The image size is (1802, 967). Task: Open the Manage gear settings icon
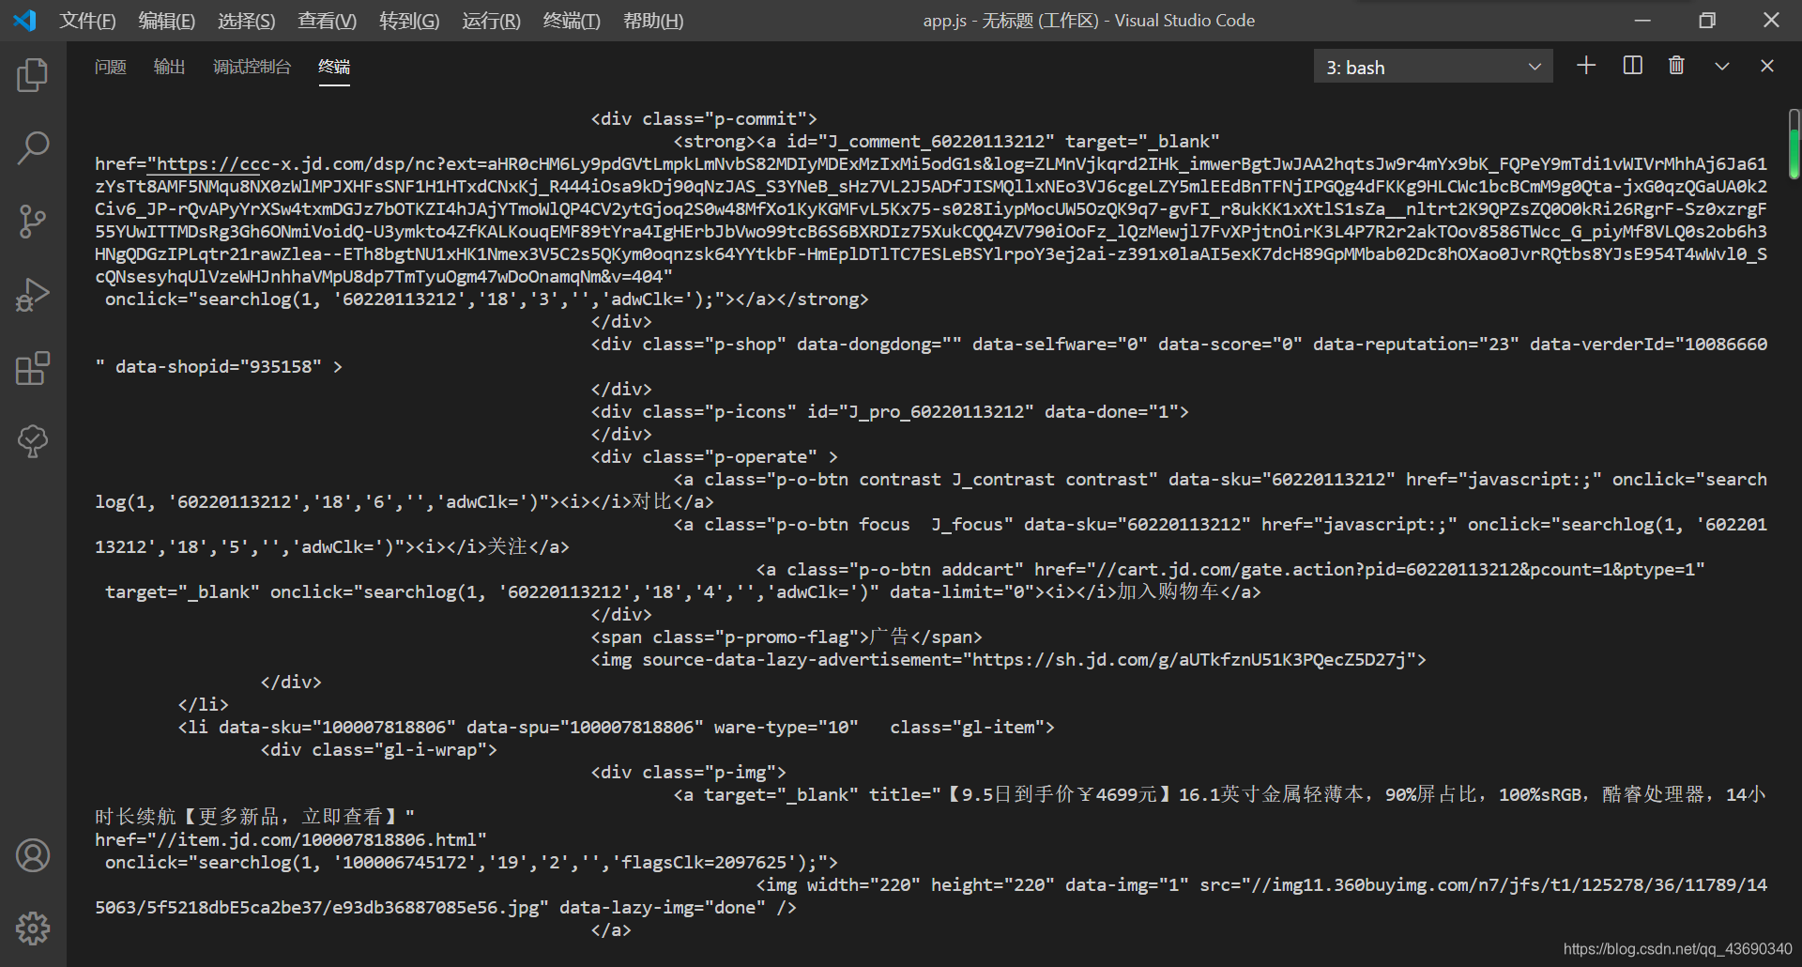point(33,929)
